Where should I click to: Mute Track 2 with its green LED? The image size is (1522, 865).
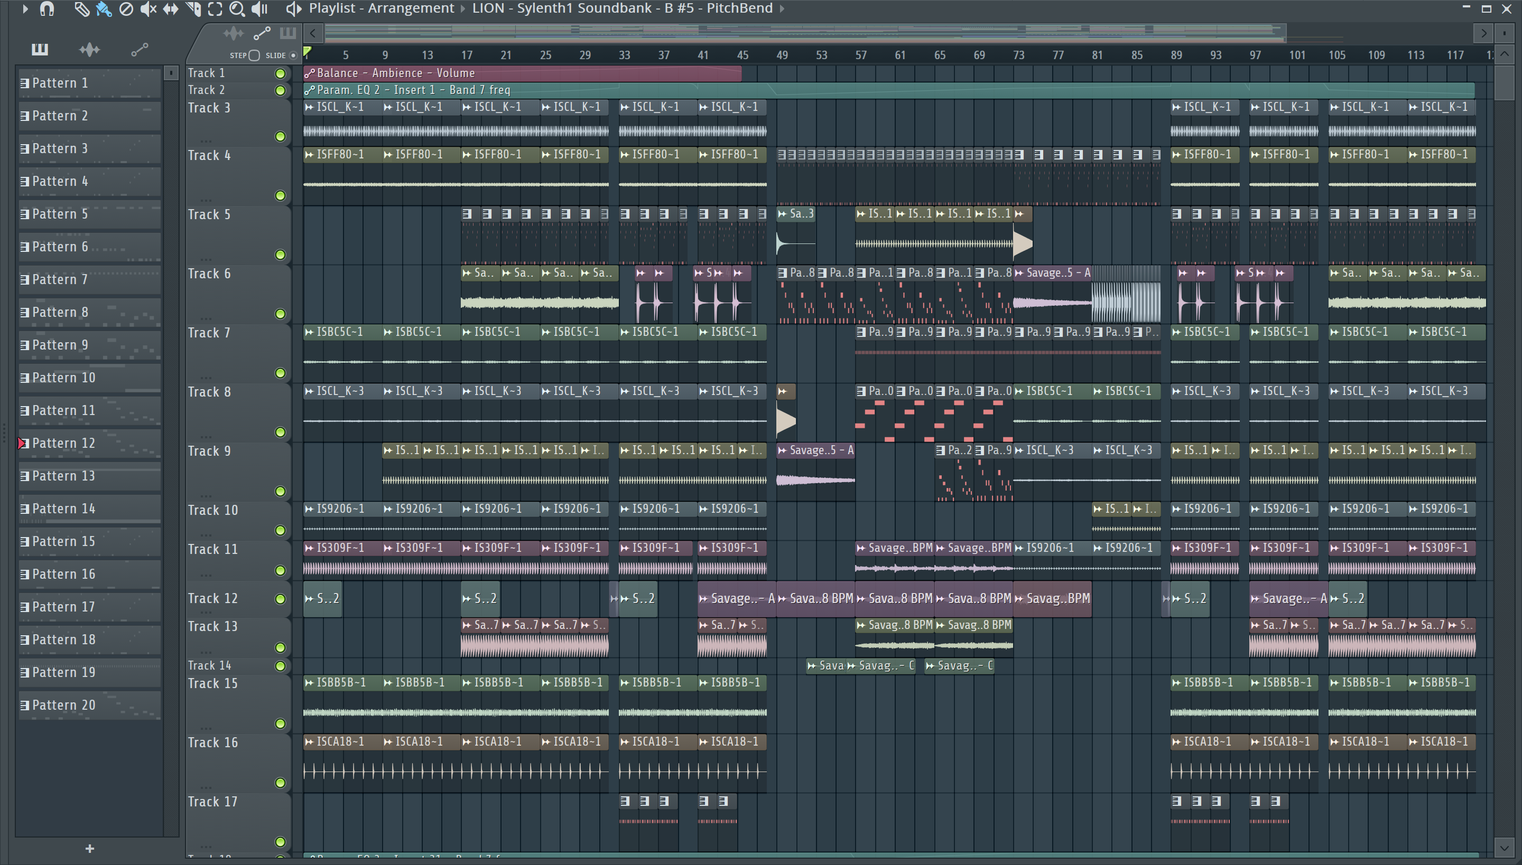[280, 90]
